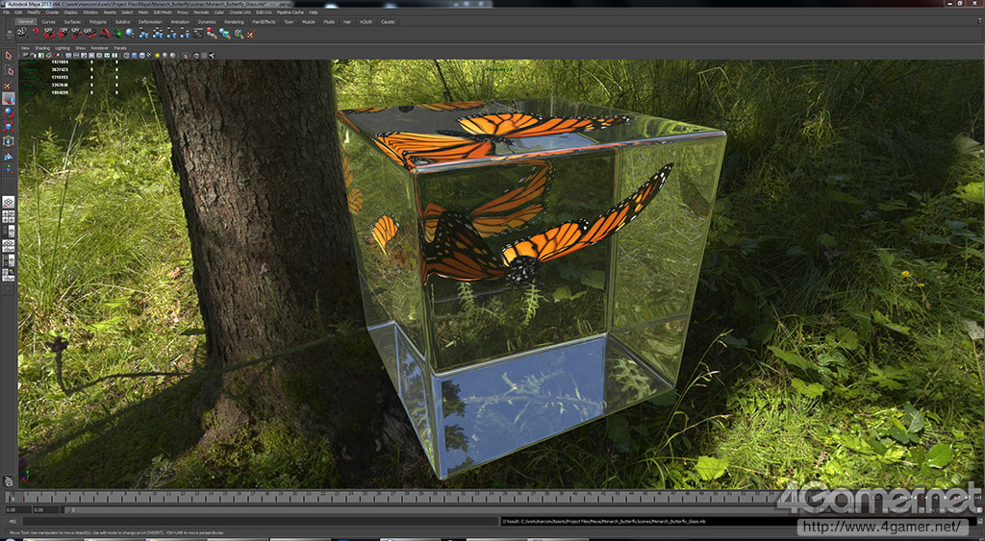Toggle resolution gate display
Viewport: 985px width, 541px height.
tap(84, 55)
